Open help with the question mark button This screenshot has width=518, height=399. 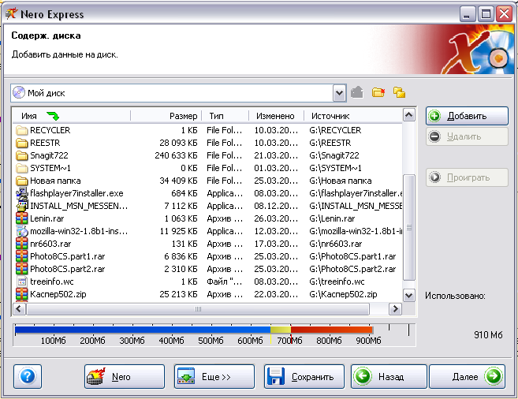[x=28, y=376]
